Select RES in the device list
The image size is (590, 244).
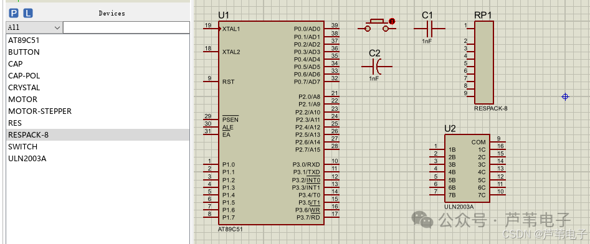(98, 123)
